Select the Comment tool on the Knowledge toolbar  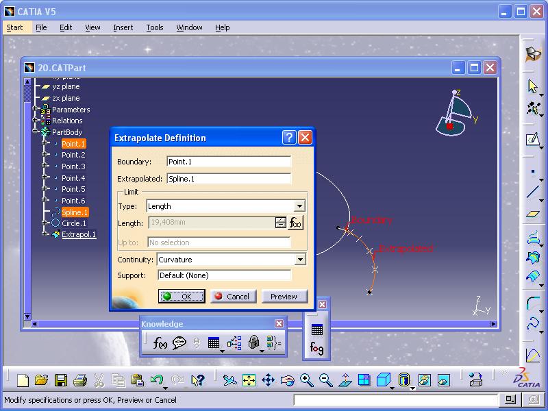click(177, 343)
